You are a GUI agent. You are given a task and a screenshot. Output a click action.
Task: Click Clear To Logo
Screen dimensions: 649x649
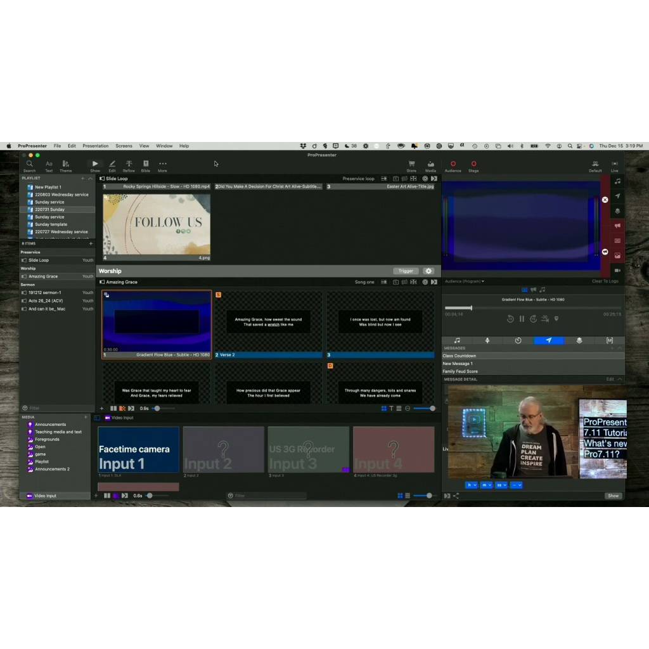point(605,281)
